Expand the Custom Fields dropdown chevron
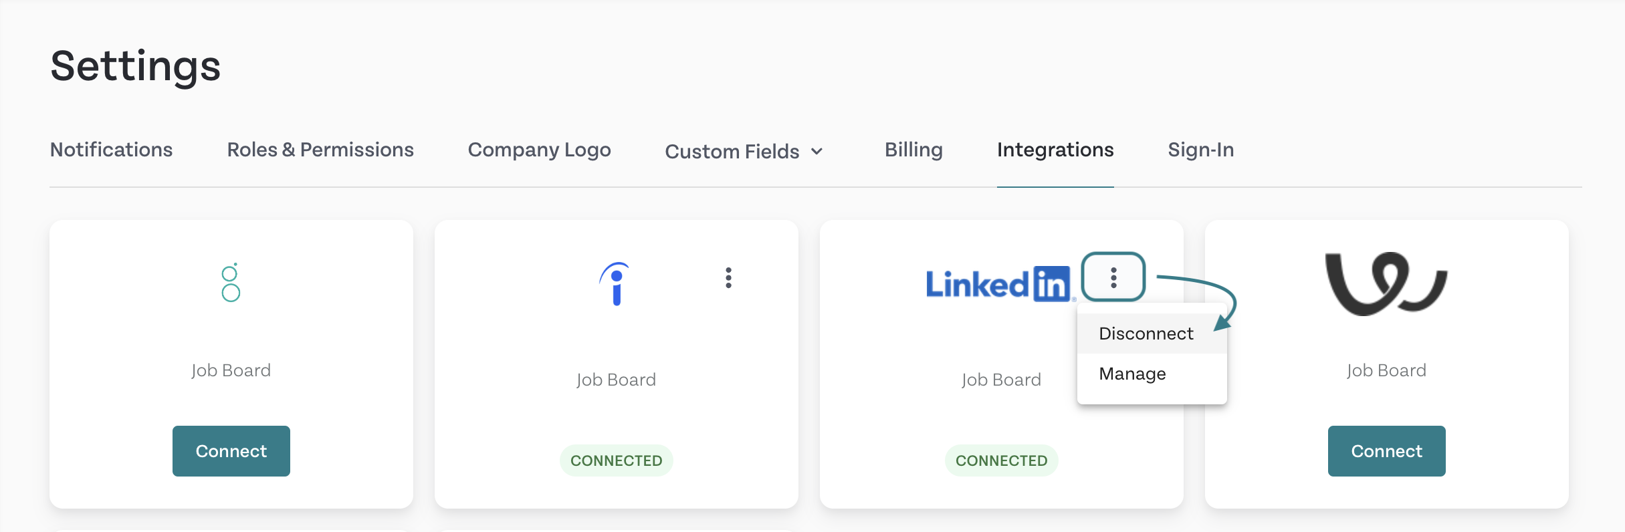Image resolution: width=1625 pixels, height=532 pixels. [817, 152]
